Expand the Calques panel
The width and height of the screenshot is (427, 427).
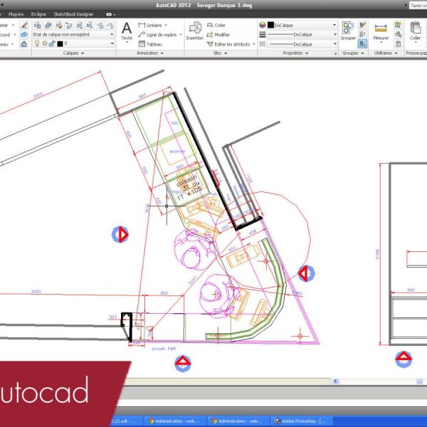pos(73,53)
